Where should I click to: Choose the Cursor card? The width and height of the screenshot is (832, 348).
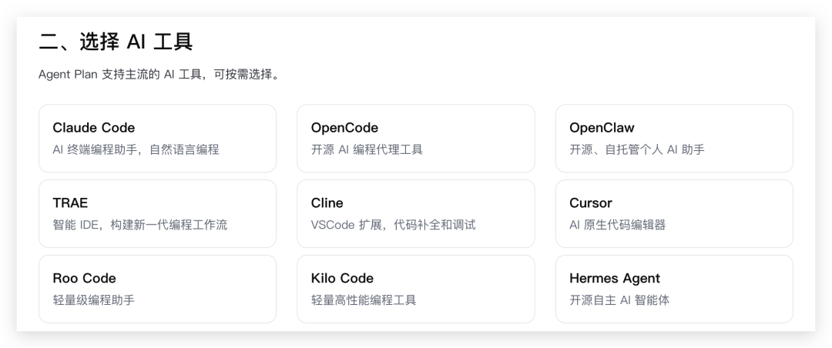pyautogui.click(x=674, y=214)
